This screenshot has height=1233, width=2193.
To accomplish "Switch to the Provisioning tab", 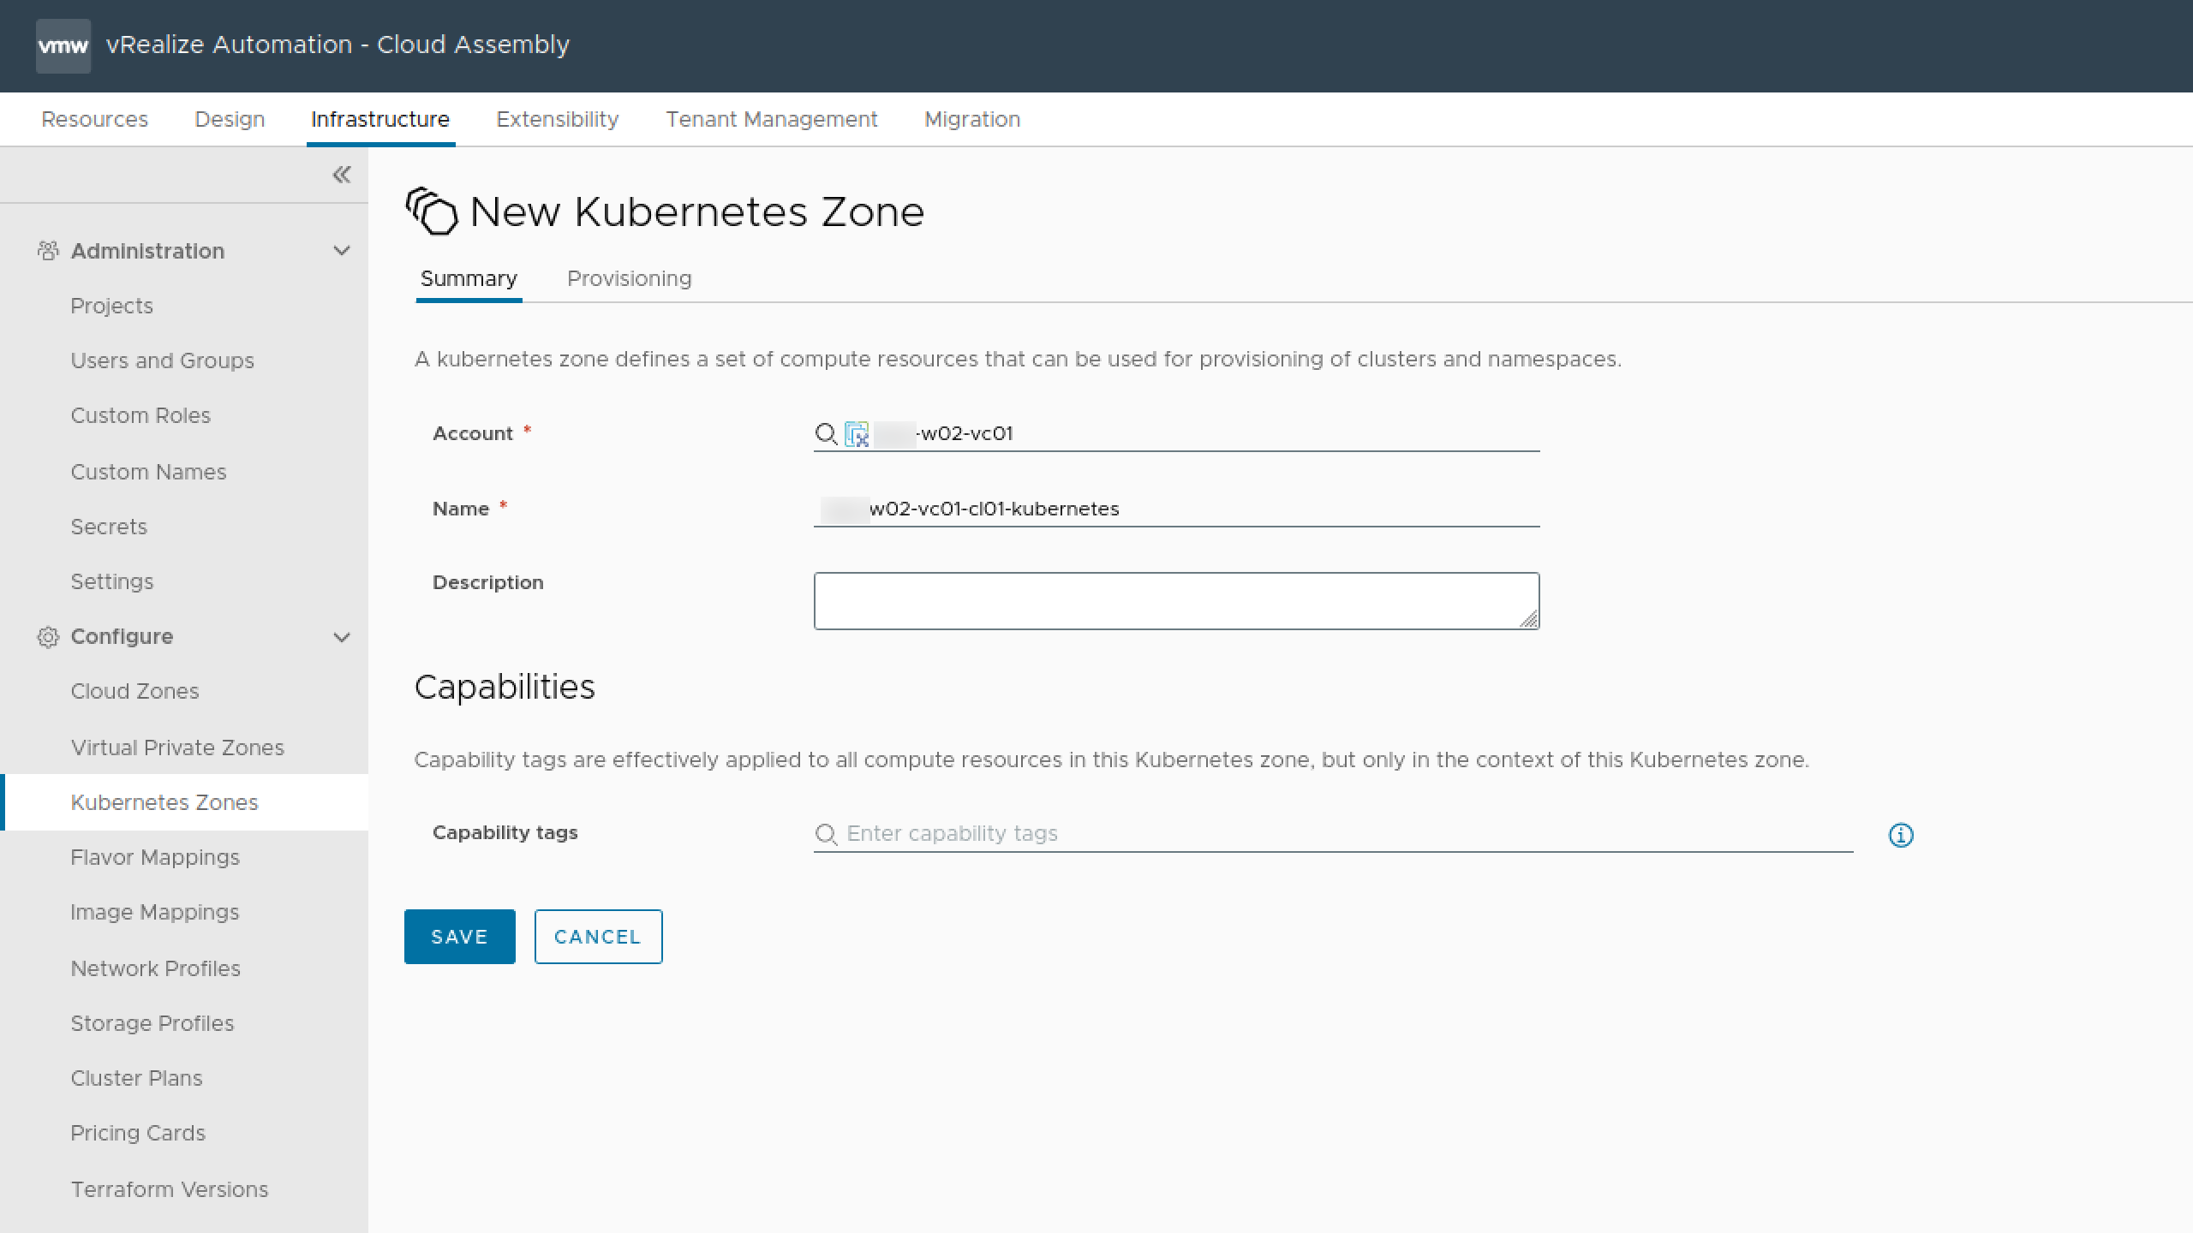I will [630, 279].
